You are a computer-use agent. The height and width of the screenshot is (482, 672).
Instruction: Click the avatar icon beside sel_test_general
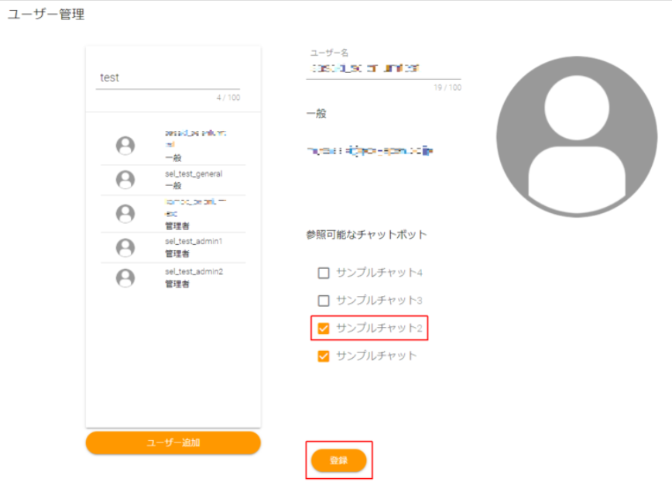point(125,180)
